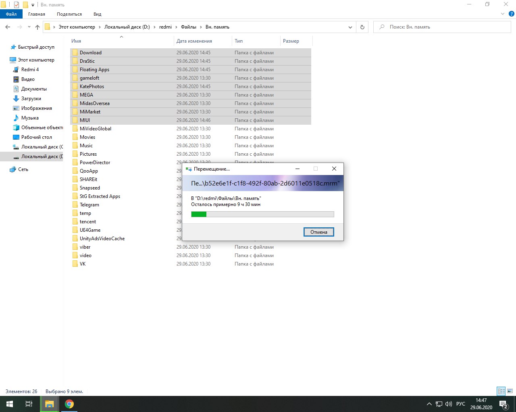The image size is (516, 412).
Task: Open recent locations dropdown arrow
Action: tap(29, 27)
